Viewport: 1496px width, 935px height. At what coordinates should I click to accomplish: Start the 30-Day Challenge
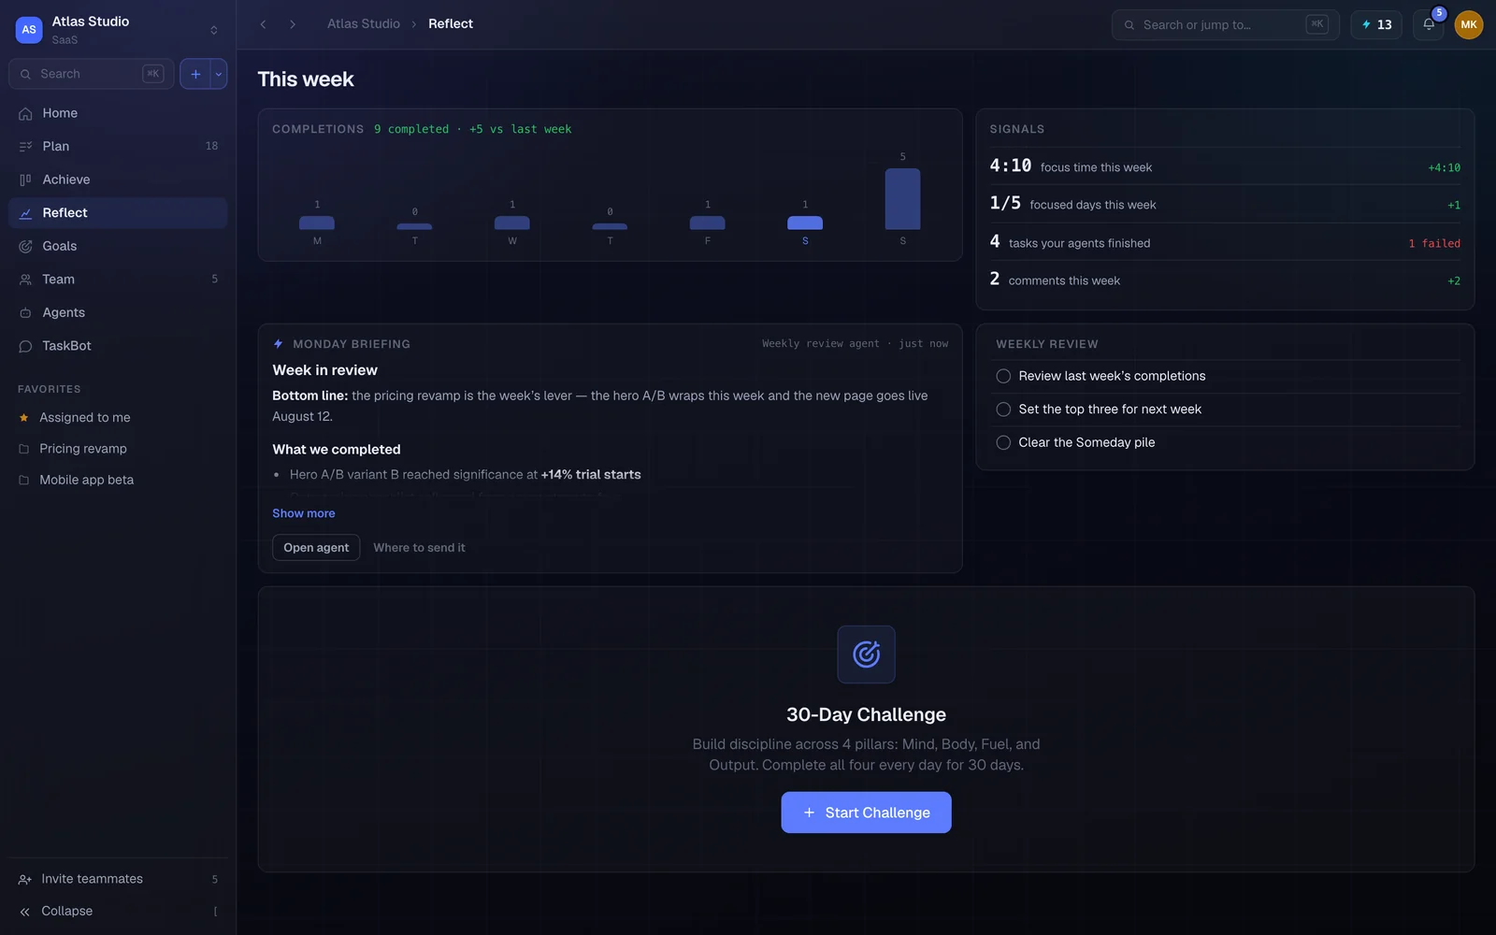coord(866,813)
